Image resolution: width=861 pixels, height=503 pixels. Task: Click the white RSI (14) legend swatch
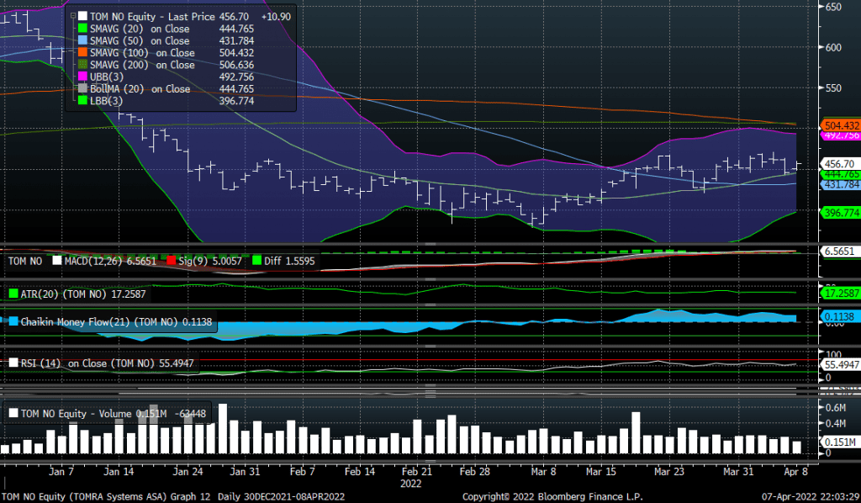coord(13,363)
